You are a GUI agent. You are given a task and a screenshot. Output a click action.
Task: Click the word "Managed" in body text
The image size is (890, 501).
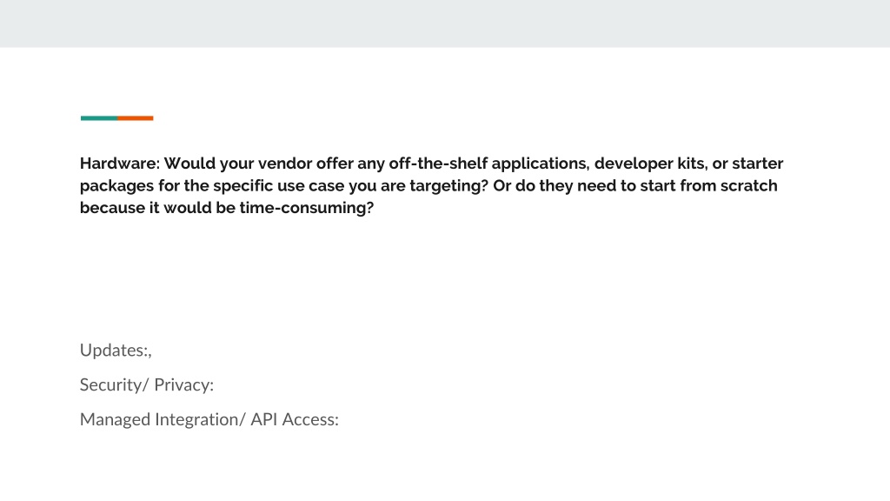click(116, 420)
